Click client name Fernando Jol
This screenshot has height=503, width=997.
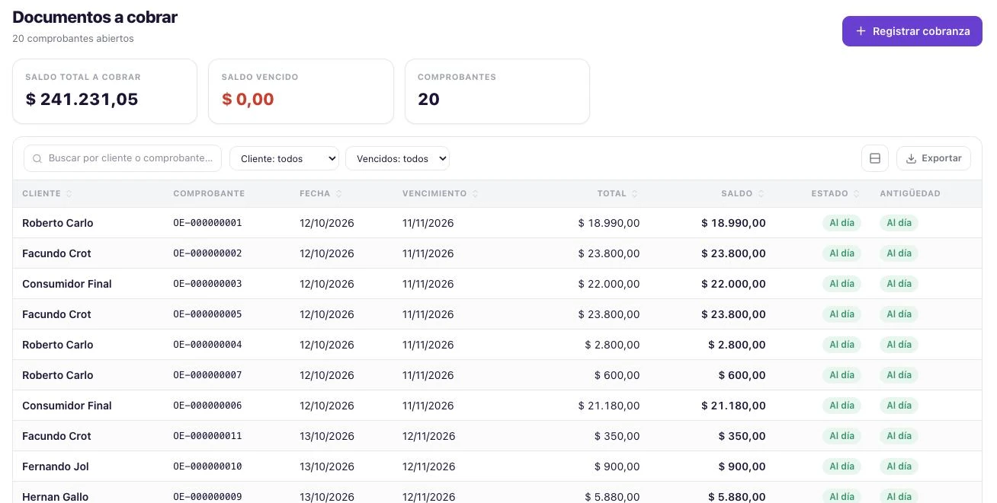click(x=56, y=466)
